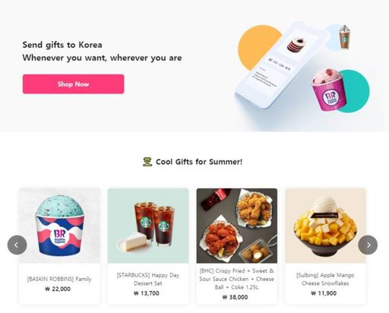This screenshot has width=389, height=313.
Task: Open Sulbing Apple Mango Snowflakes image
Action: 325,226
